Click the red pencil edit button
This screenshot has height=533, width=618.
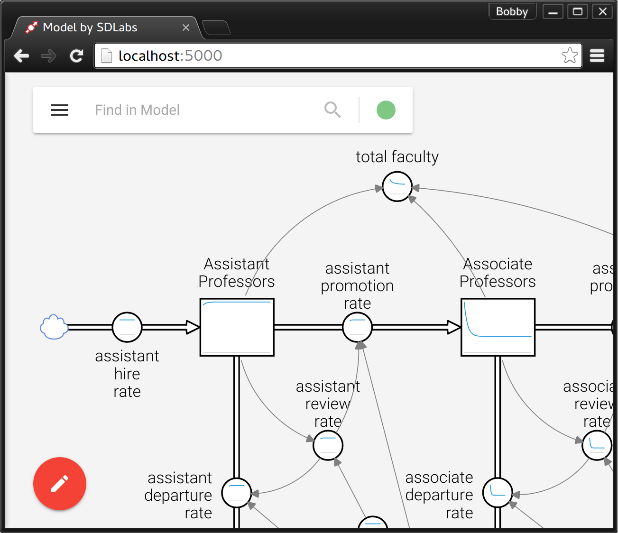pos(60,484)
